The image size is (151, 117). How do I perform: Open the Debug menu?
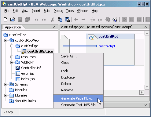click(x=58, y=11)
